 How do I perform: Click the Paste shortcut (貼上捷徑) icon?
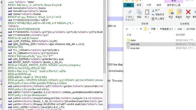pyautogui.click(x=153, y=19)
